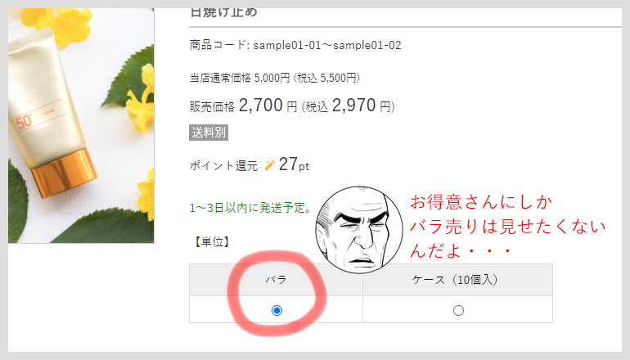Click the バラ column header cell
The height and width of the screenshot is (360, 630).
click(x=276, y=280)
